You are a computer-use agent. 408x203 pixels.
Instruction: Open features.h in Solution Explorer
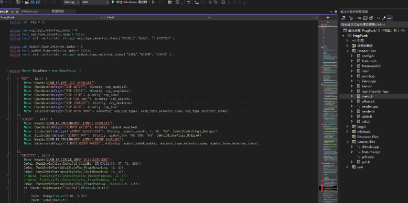coord(369,61)
